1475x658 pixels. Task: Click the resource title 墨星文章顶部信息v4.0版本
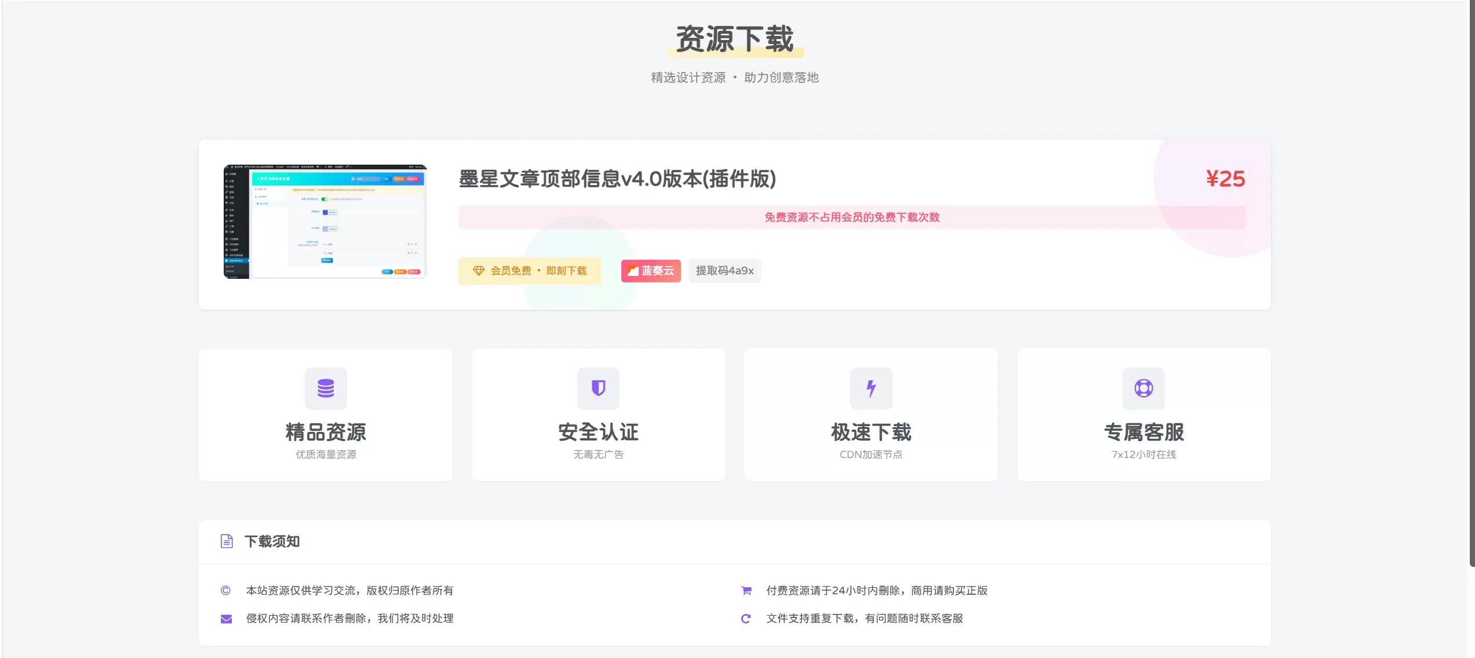tap(617, 179)
